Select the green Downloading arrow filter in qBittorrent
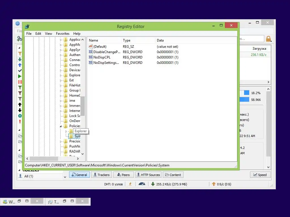Viewport: 290px width, 217px height. (20, 59)
